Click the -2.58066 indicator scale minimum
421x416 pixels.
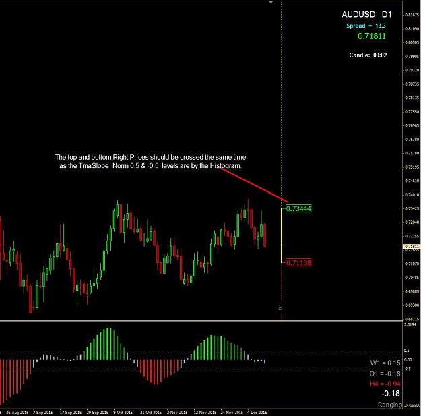(412, 405)
